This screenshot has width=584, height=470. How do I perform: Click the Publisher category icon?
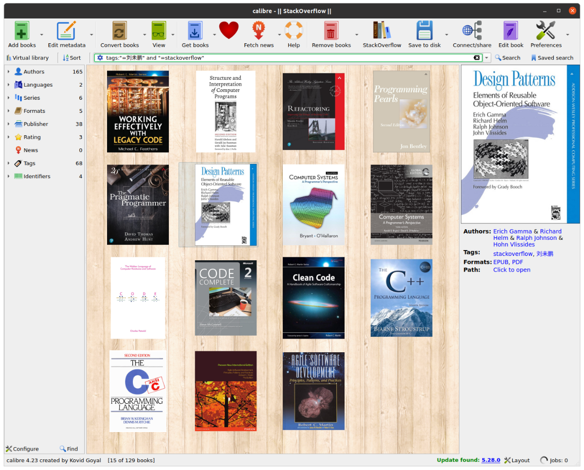[18, 124]
